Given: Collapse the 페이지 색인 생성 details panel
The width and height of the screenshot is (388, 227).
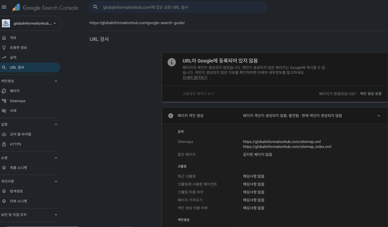Looking at the screenshot, I should point(379,116).
